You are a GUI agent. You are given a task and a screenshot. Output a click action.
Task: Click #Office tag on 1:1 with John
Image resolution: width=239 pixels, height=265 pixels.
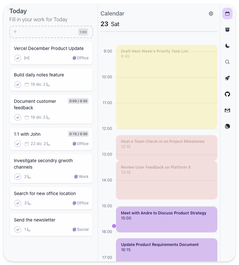pyautogui.click(x=81, y=144)
